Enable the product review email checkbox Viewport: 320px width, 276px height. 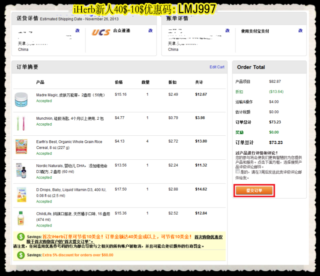click(x=238, y=171)
